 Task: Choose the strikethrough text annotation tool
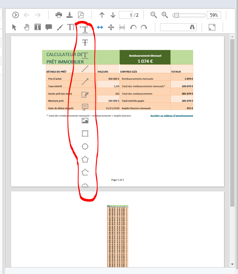[x=85, y=42]
